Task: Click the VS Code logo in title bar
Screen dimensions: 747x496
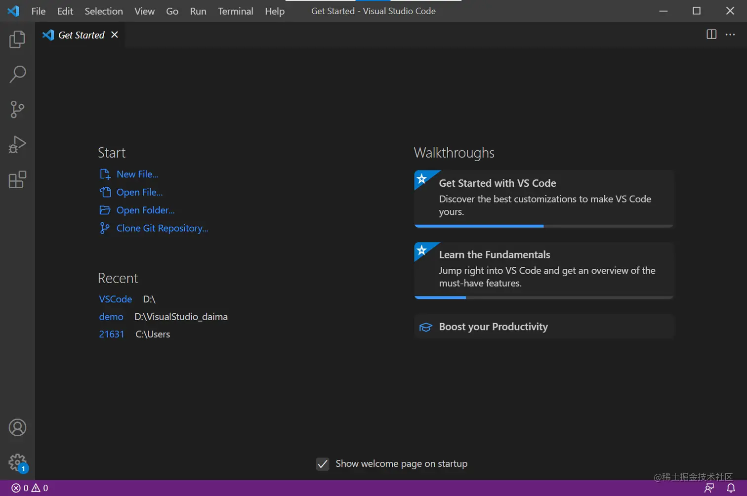Action: pyautogui.click(x=13, y=11)
